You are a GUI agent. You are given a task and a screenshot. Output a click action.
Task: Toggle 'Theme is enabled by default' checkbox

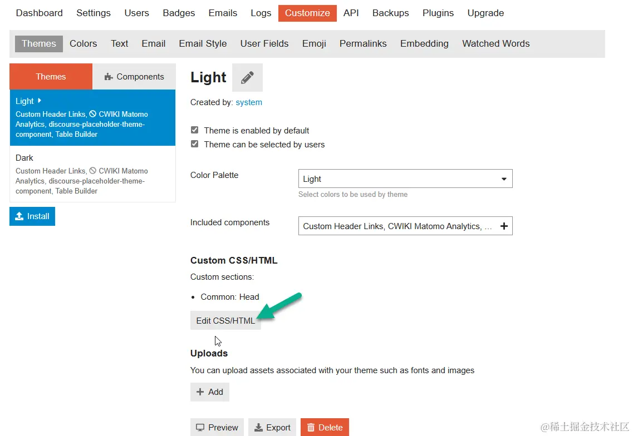point(195,130)
